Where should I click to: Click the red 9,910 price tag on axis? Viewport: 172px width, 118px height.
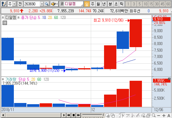[162, 19]
